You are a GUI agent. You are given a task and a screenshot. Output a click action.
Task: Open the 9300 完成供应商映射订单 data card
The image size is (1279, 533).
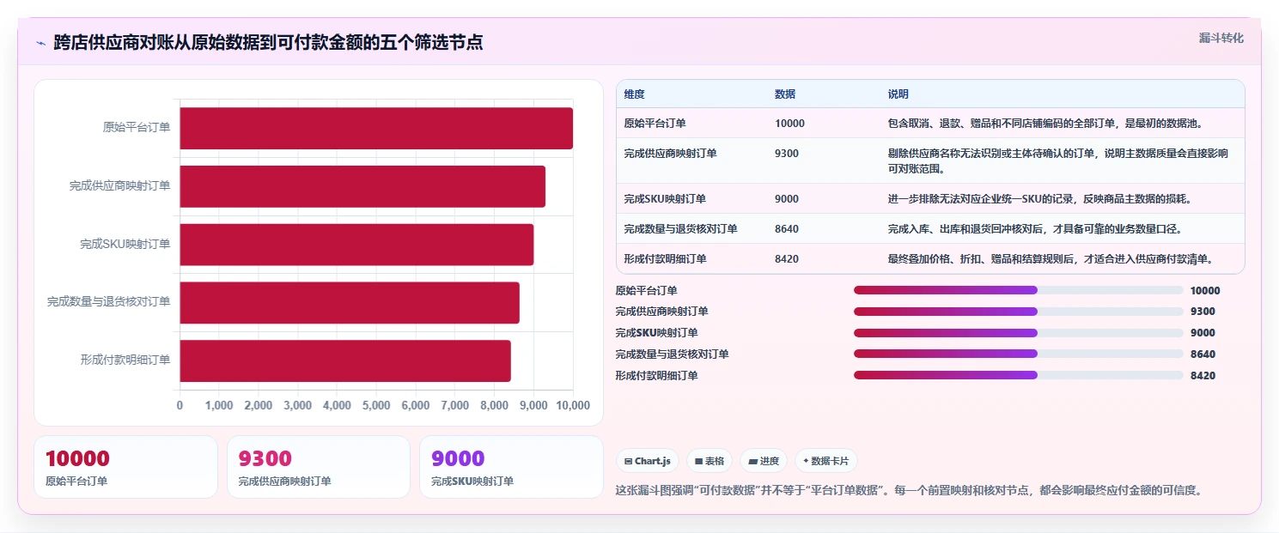[319, 467]
